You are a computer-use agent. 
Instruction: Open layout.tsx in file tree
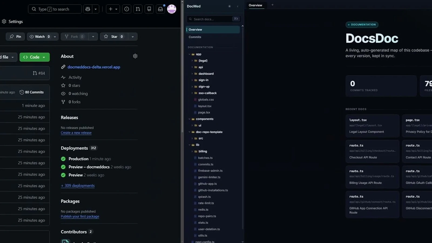205,106
